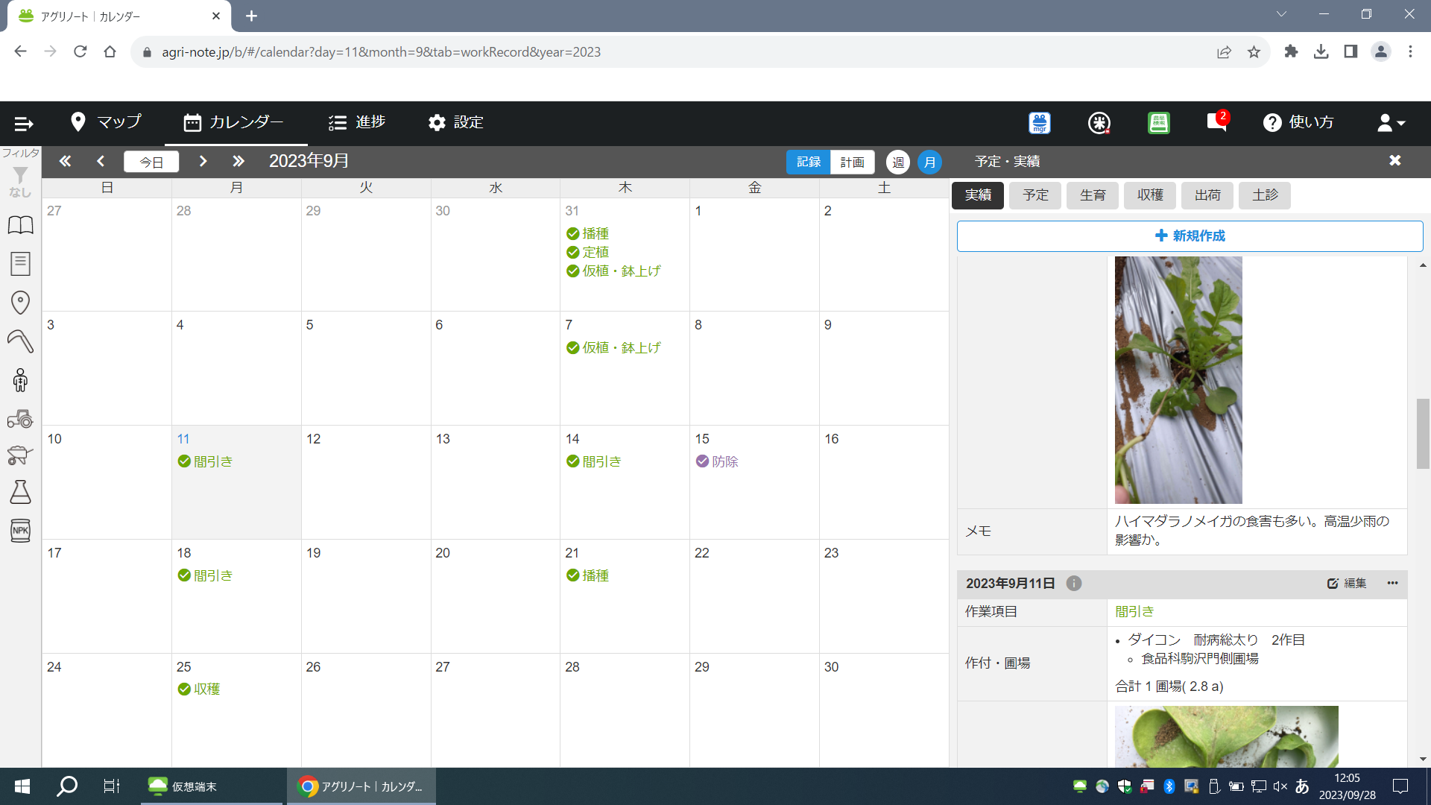Switch to month view 月
The image size is (1431, 805).
coord(929,162)
